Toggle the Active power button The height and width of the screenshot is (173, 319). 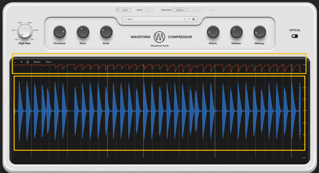click(123, 10)
